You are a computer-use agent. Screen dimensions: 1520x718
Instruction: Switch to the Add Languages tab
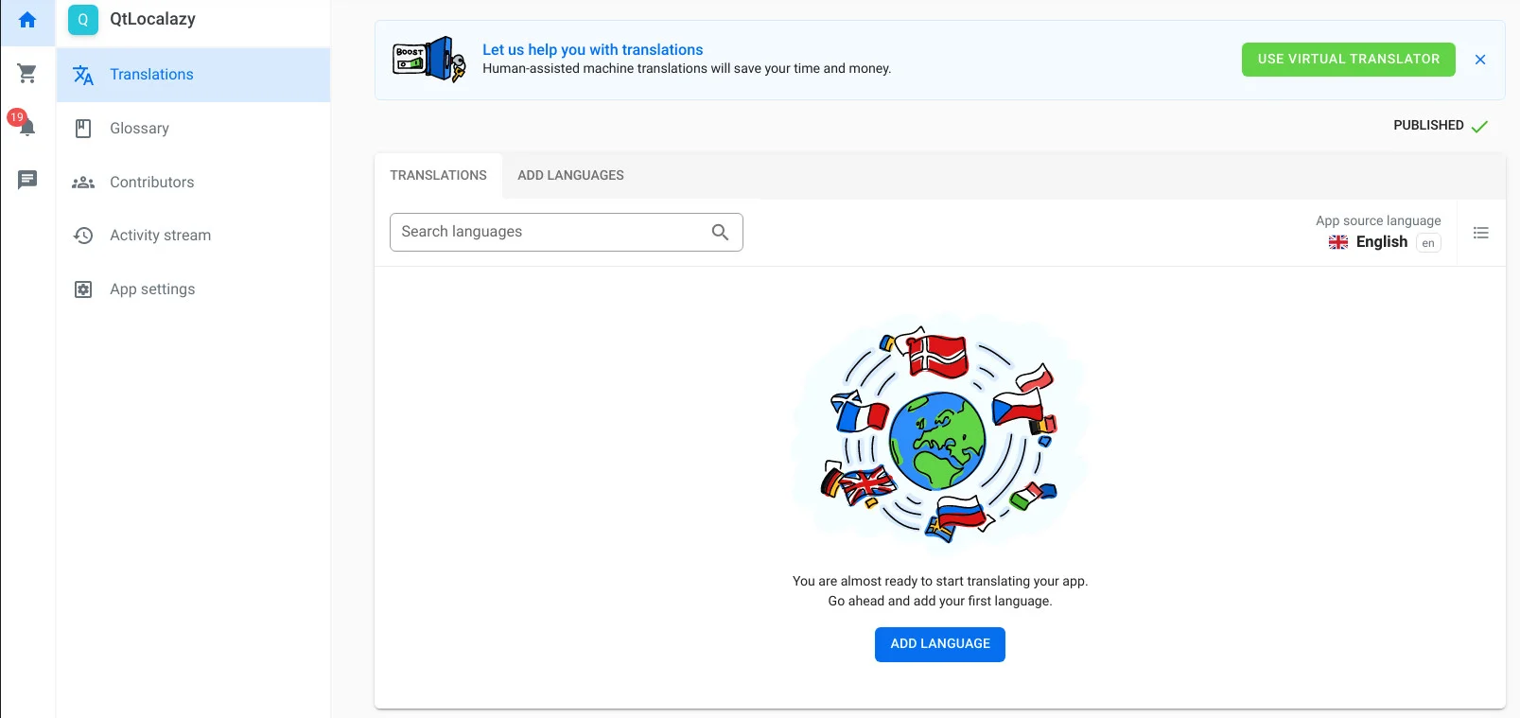point(570,176)
